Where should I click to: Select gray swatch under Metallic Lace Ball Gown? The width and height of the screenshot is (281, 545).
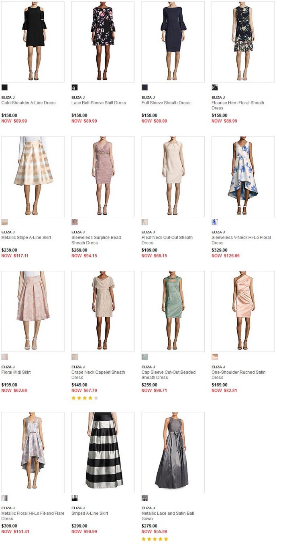(145, 498)
